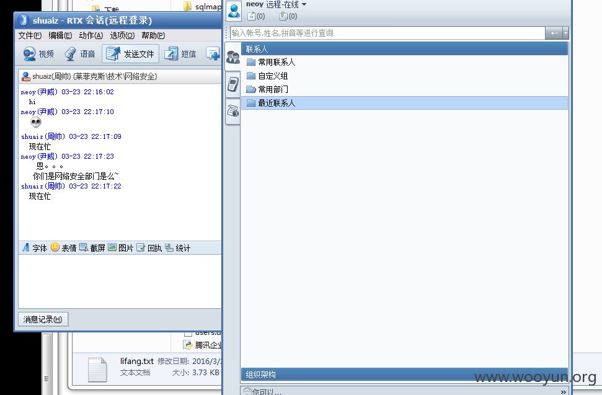The image size is (602, 395).
Task: Click the RTX logo in the title bar
Action: click(x=23, y=20)
